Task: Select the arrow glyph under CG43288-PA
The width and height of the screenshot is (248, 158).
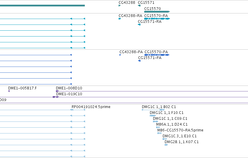Action: click(120, 55)
